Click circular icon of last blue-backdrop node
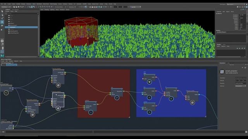Viewport: 248px width, 139px height. point(192,103)
